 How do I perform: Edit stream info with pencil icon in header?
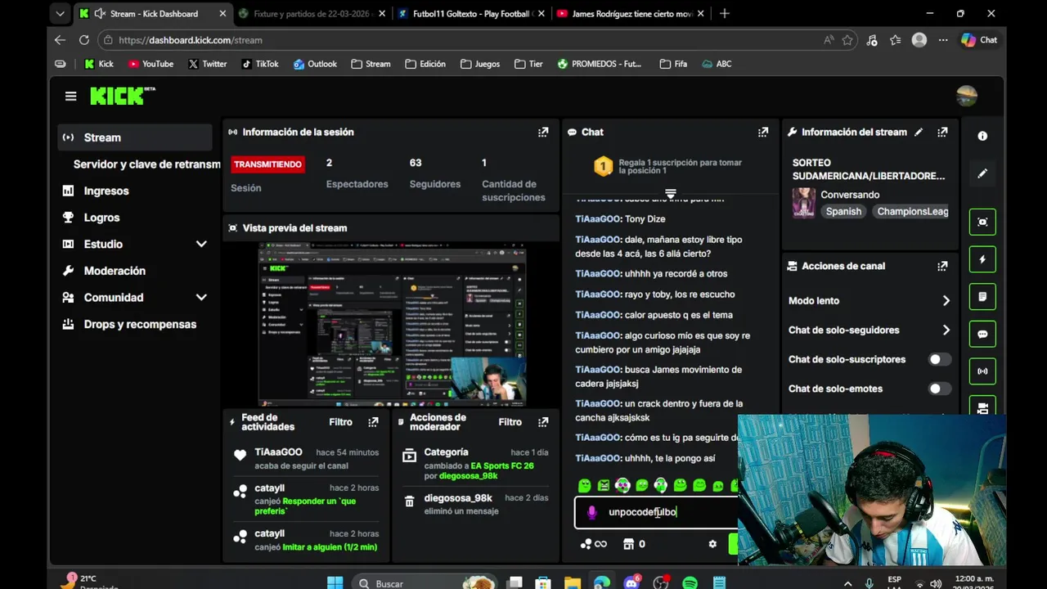[919, 132]
